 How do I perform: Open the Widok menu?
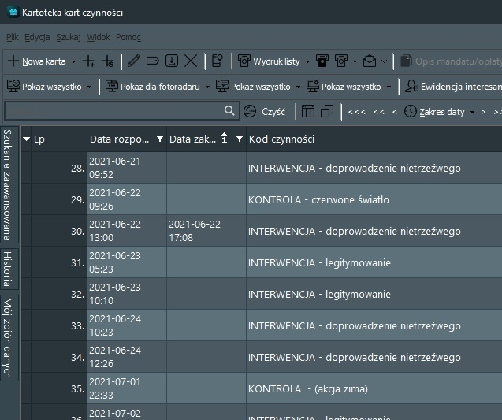tap(99, 37)
